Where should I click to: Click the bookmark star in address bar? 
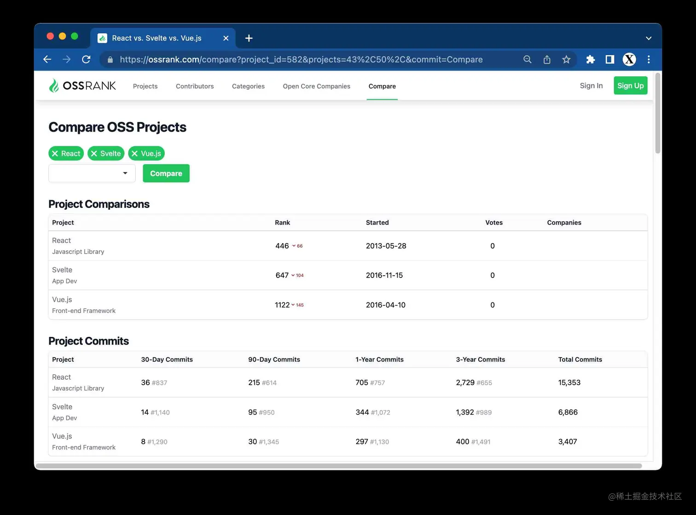pyautogui.click(x=566, y=59)
